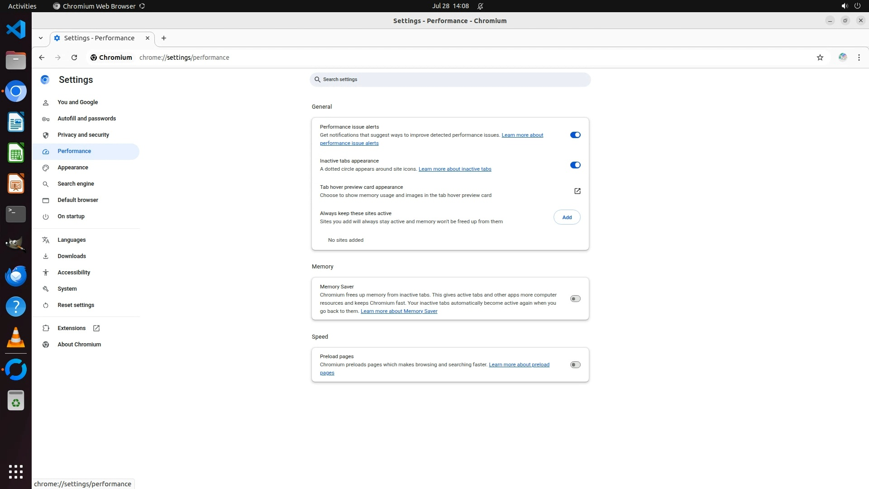Expand the tab search dropdown arrow
The width and height of the screenshot is (869, 489).
point(41,38)
